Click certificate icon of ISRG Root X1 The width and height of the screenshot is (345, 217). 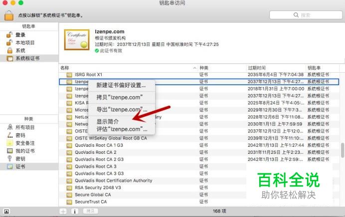(x=69, y=75)
